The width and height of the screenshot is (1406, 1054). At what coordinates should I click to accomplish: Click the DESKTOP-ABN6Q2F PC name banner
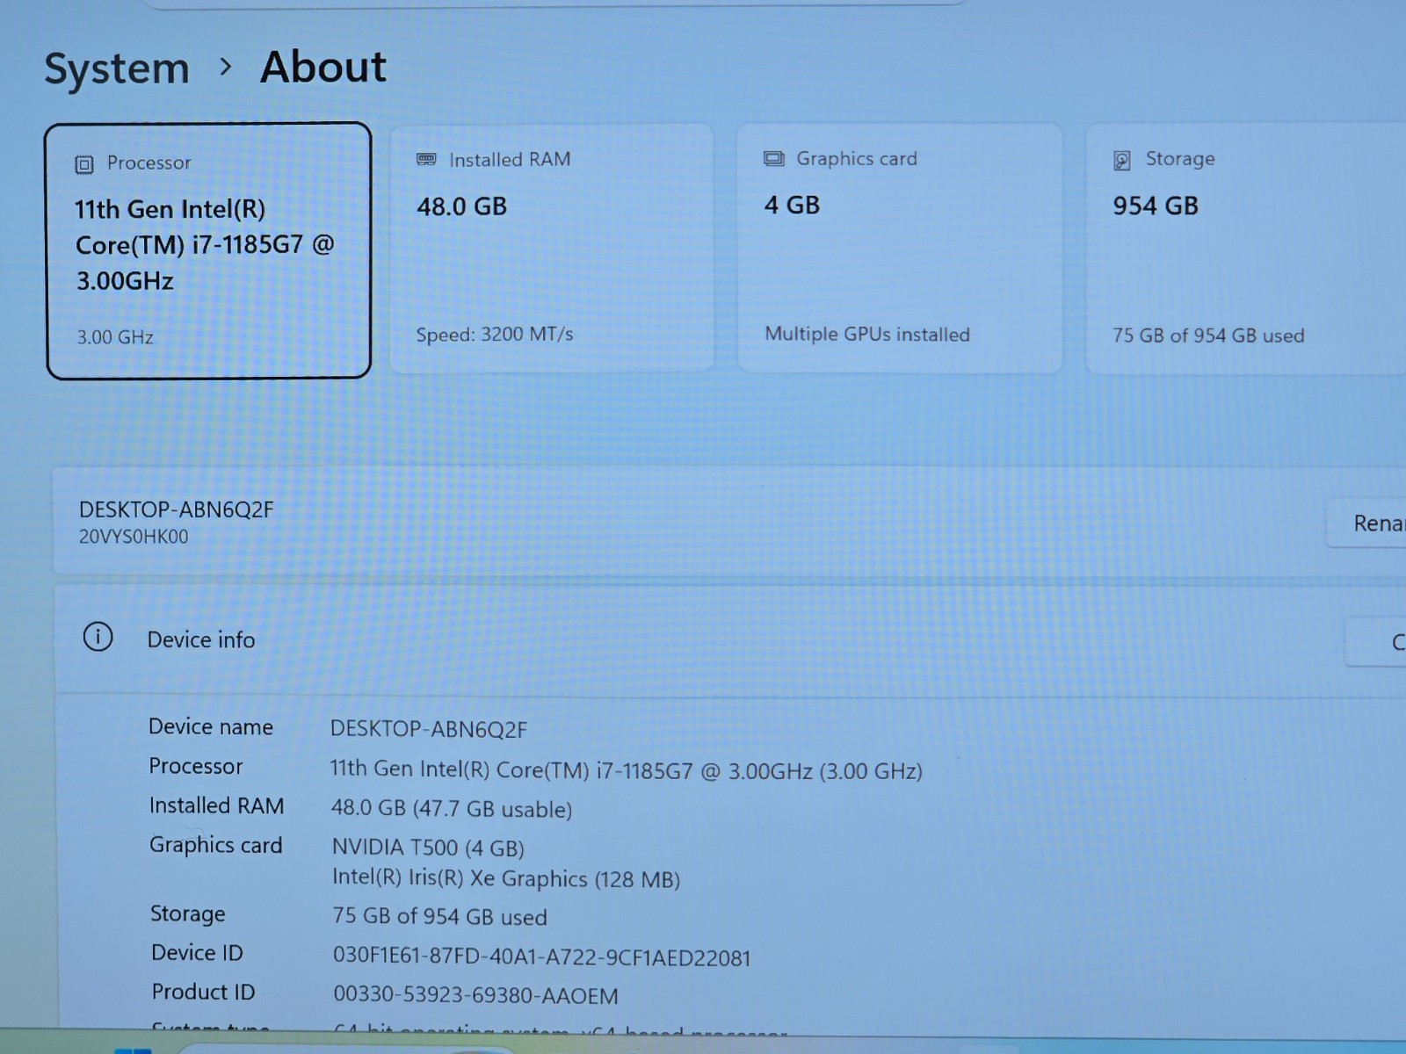coord(177,509)
